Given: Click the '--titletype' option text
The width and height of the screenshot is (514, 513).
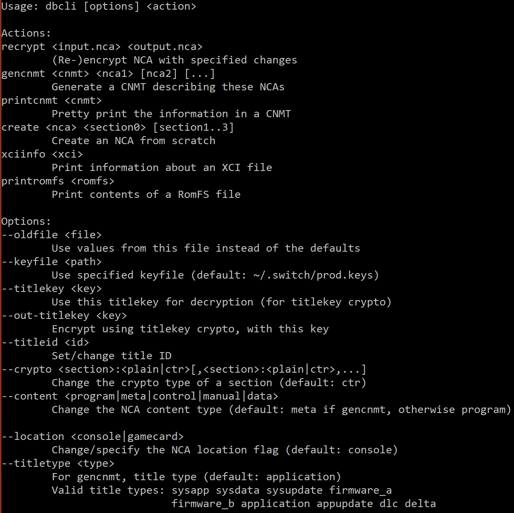Looking at the screenshot, I should pyautogui.click(x=36, y=463).
